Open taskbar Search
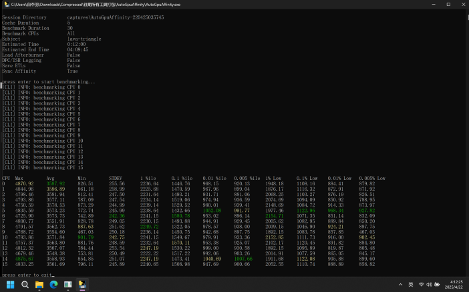The image size is (469, 292). pos(25,285)
